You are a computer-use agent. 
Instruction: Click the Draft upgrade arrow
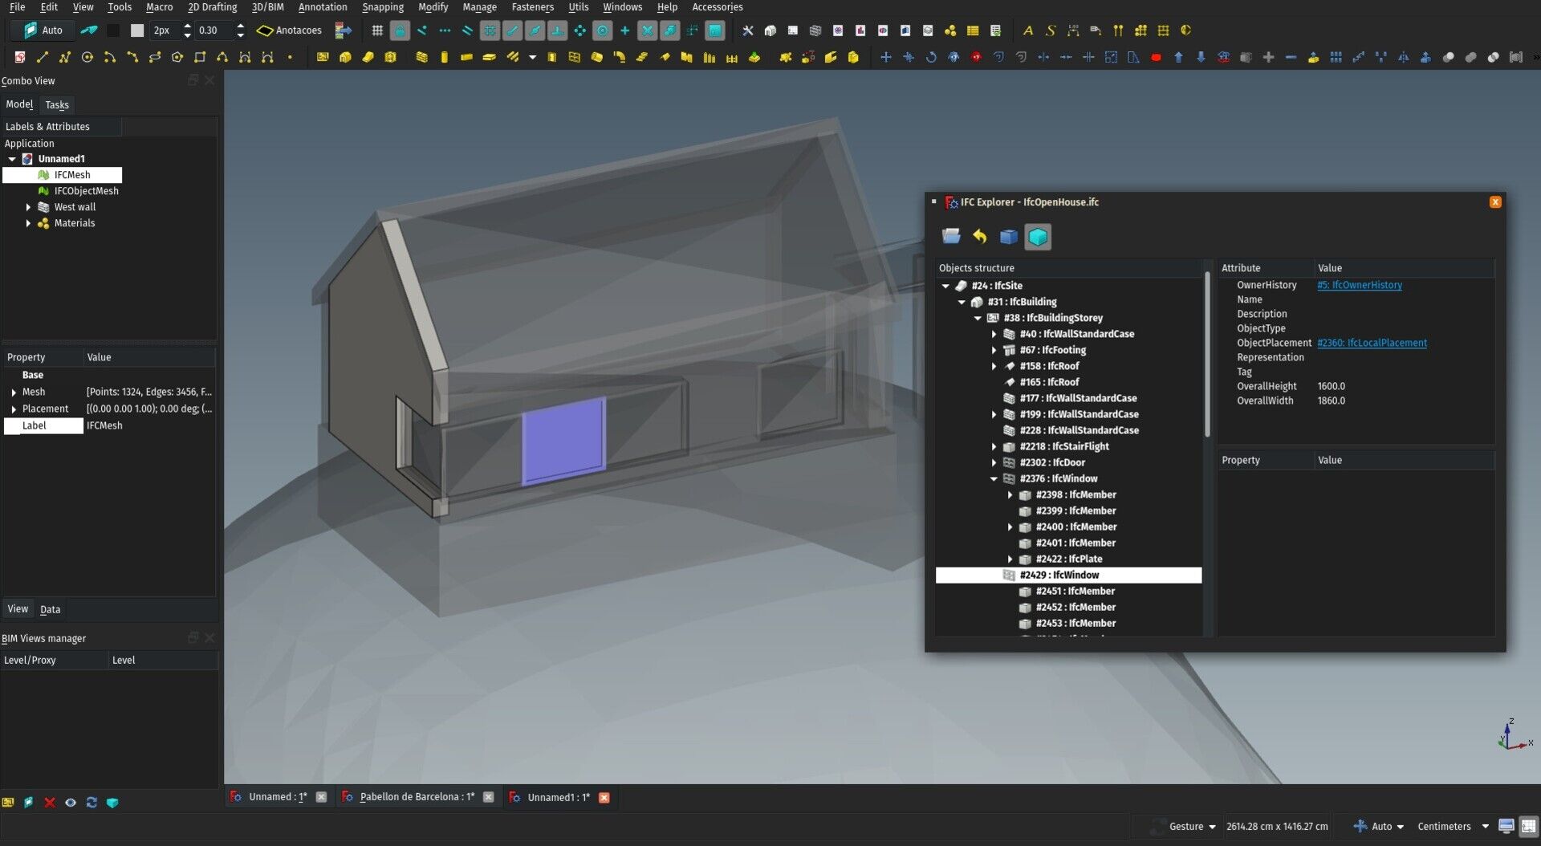coord(1178,57)
